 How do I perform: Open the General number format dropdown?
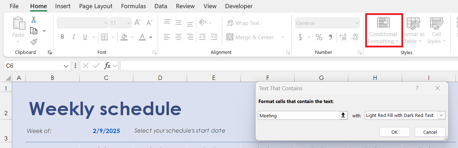point(357,23)
